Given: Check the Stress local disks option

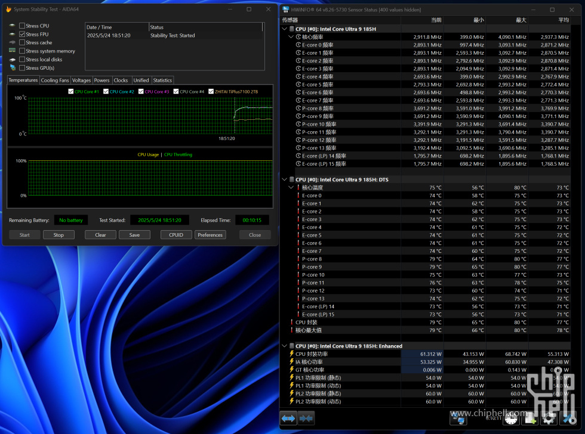Looking at the screenshot, I should [22, 59].
